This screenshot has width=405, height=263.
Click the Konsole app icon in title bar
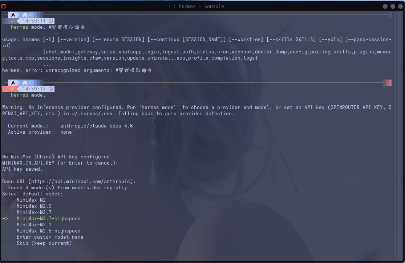click(x=4, y=6)
